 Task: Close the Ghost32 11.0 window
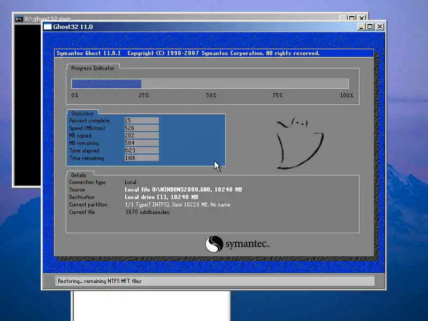380,26
